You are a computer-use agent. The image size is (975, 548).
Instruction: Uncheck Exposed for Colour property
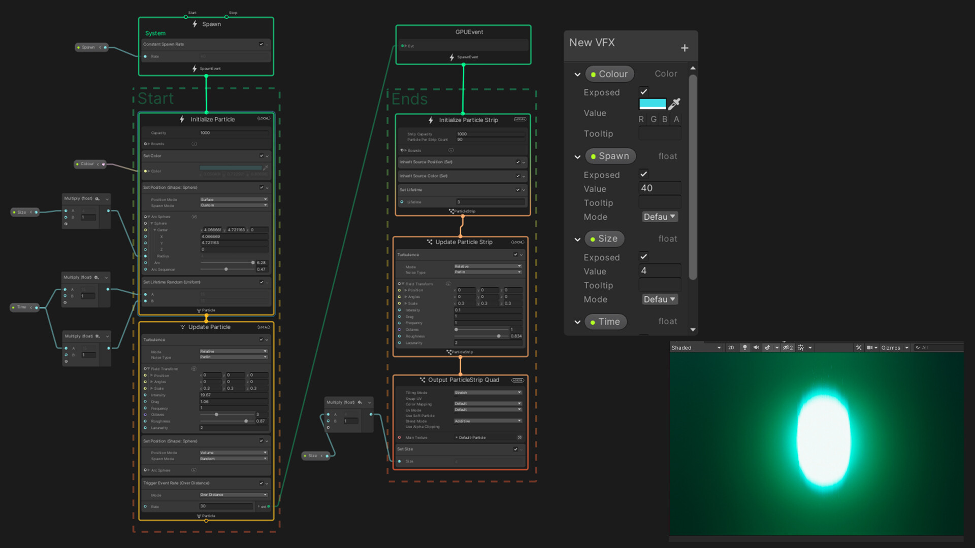pos(643,92)
